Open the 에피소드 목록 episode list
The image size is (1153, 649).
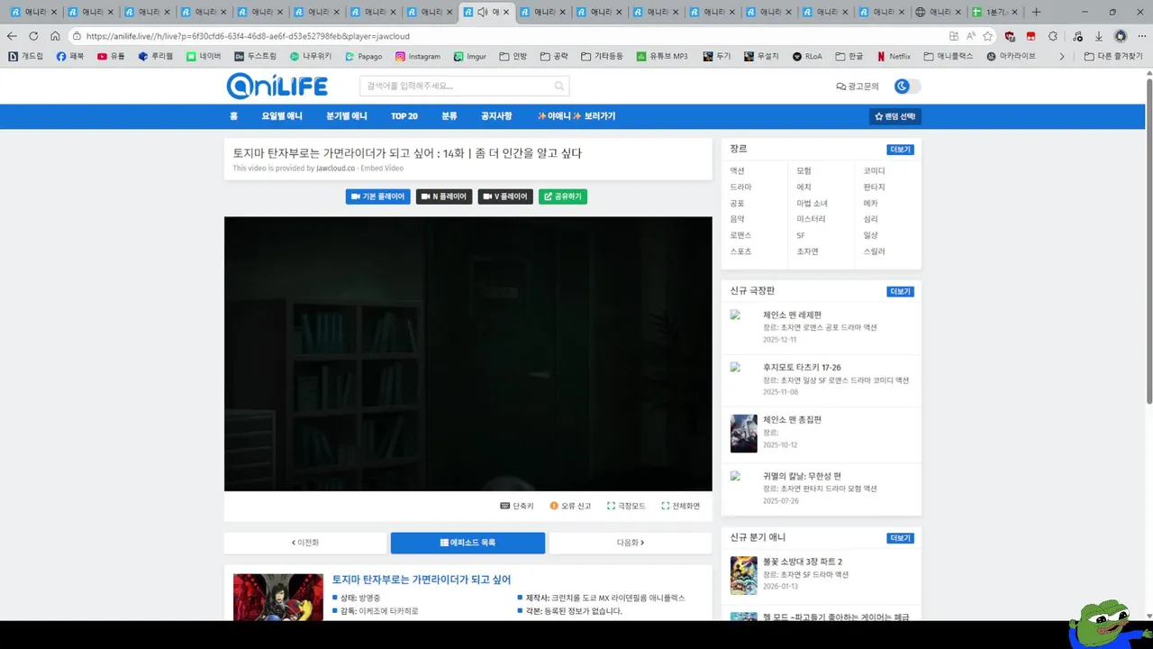click(468, 543)
